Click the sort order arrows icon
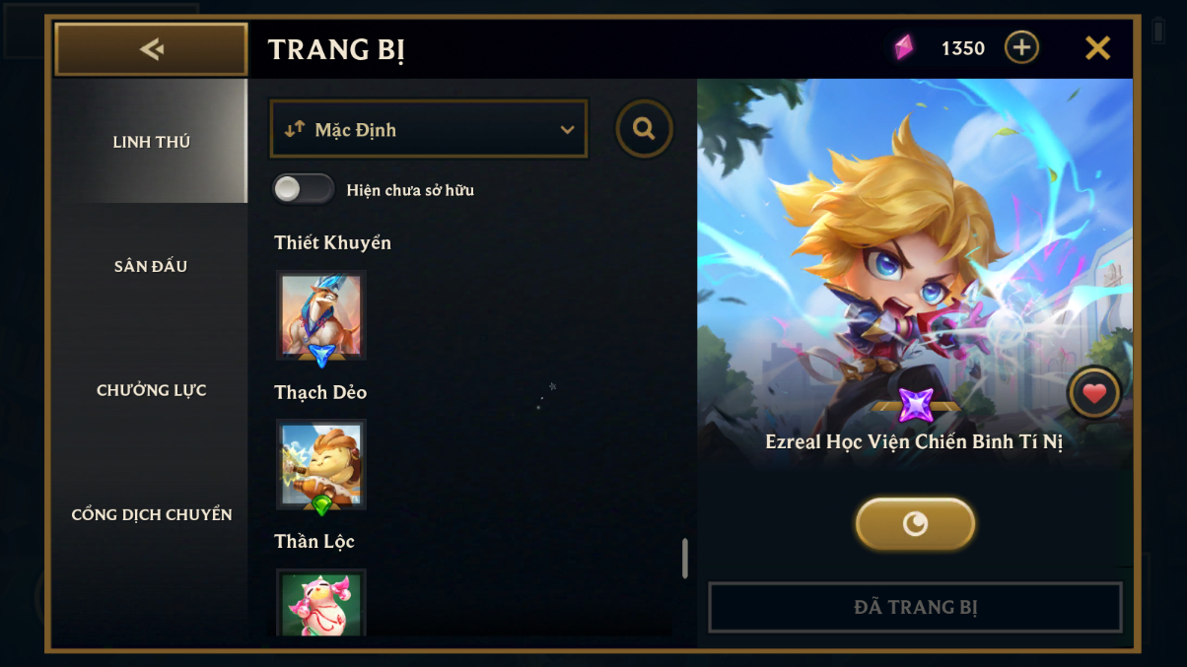 [295, 129]
